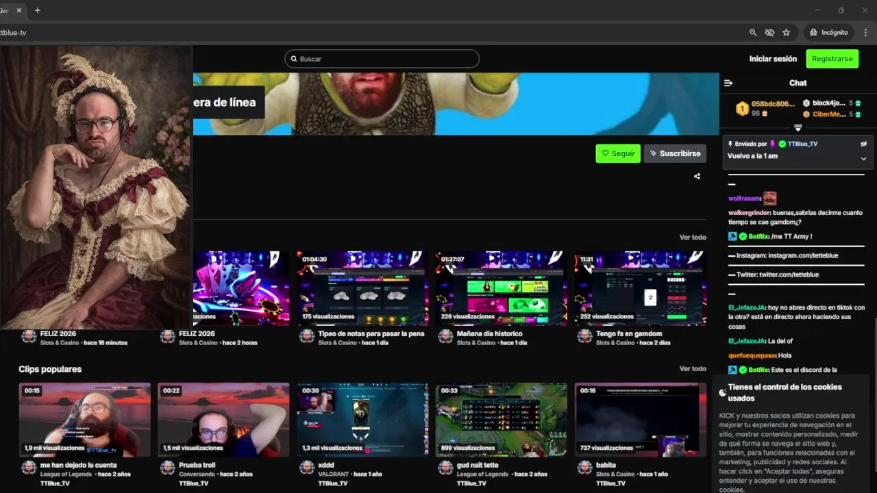Share the channel with share icon
The width and height of the screenshot is (877, 493).
point(697,176)
